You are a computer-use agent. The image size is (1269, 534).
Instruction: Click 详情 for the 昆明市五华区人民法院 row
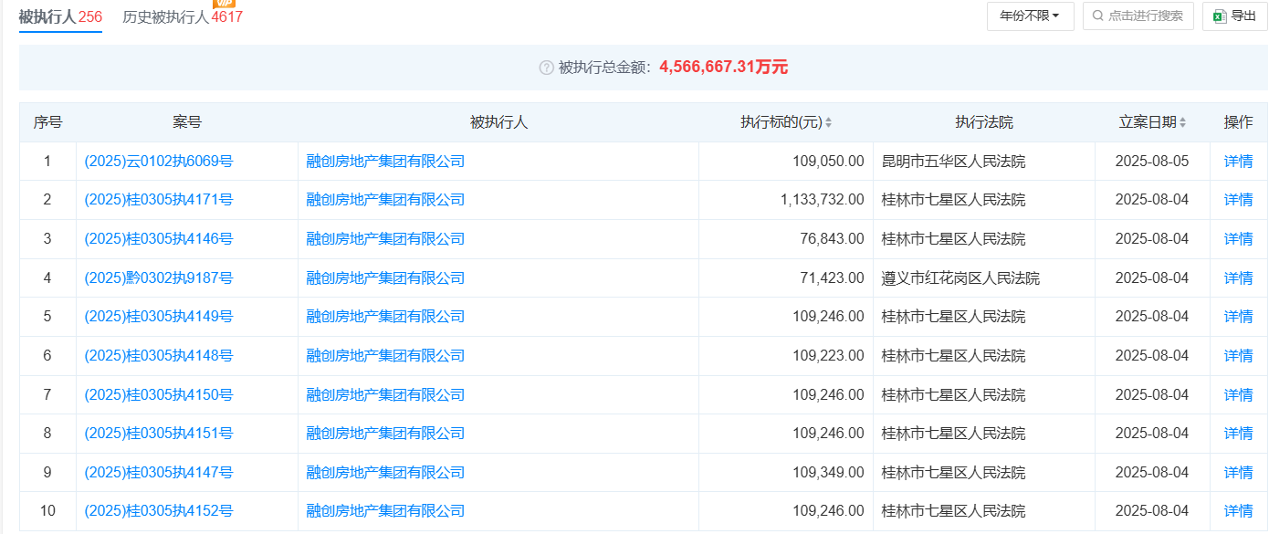click(x=1238, y=162)
